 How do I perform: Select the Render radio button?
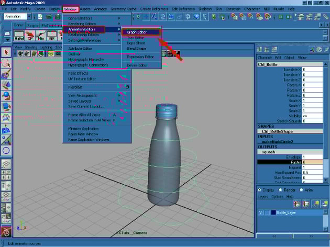tap(281, 190)
